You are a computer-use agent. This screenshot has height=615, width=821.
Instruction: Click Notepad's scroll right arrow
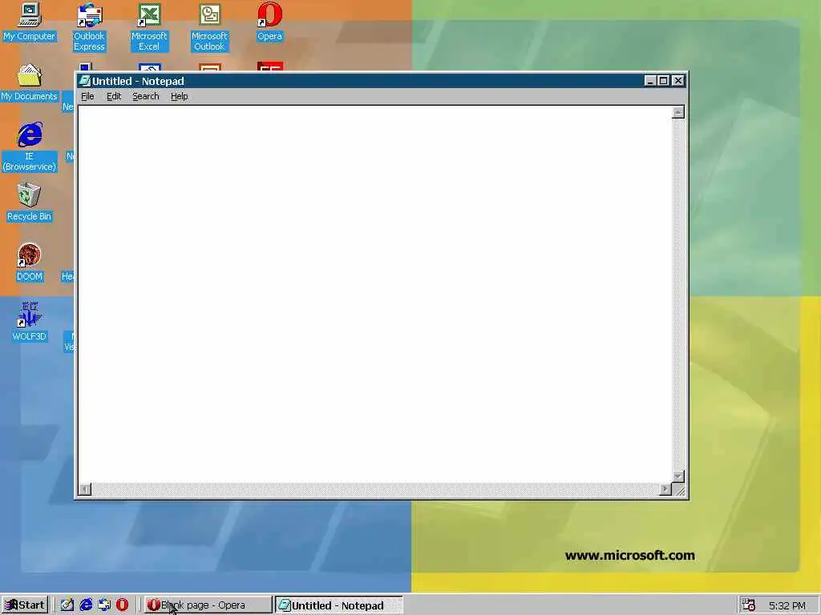[x=665, y=489]
